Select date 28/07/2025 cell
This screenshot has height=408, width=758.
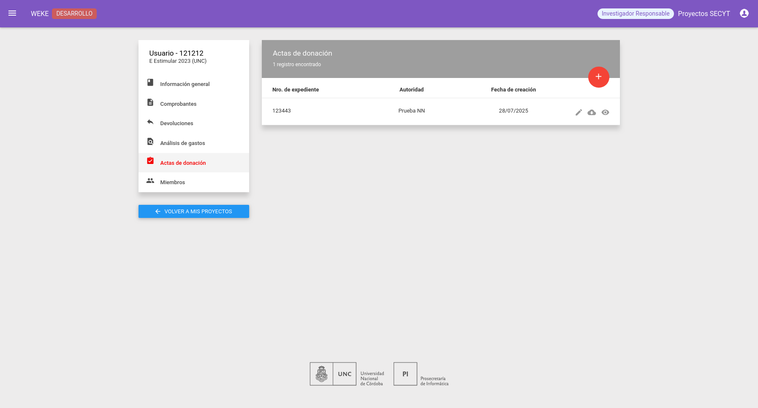pos(513,110)
